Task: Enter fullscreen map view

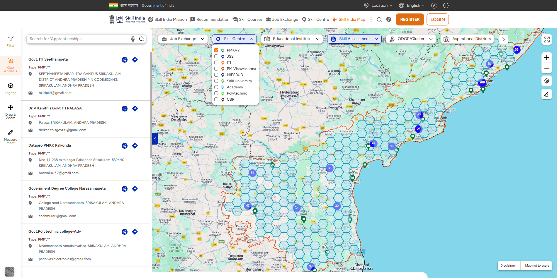Action: click(547, 40)
